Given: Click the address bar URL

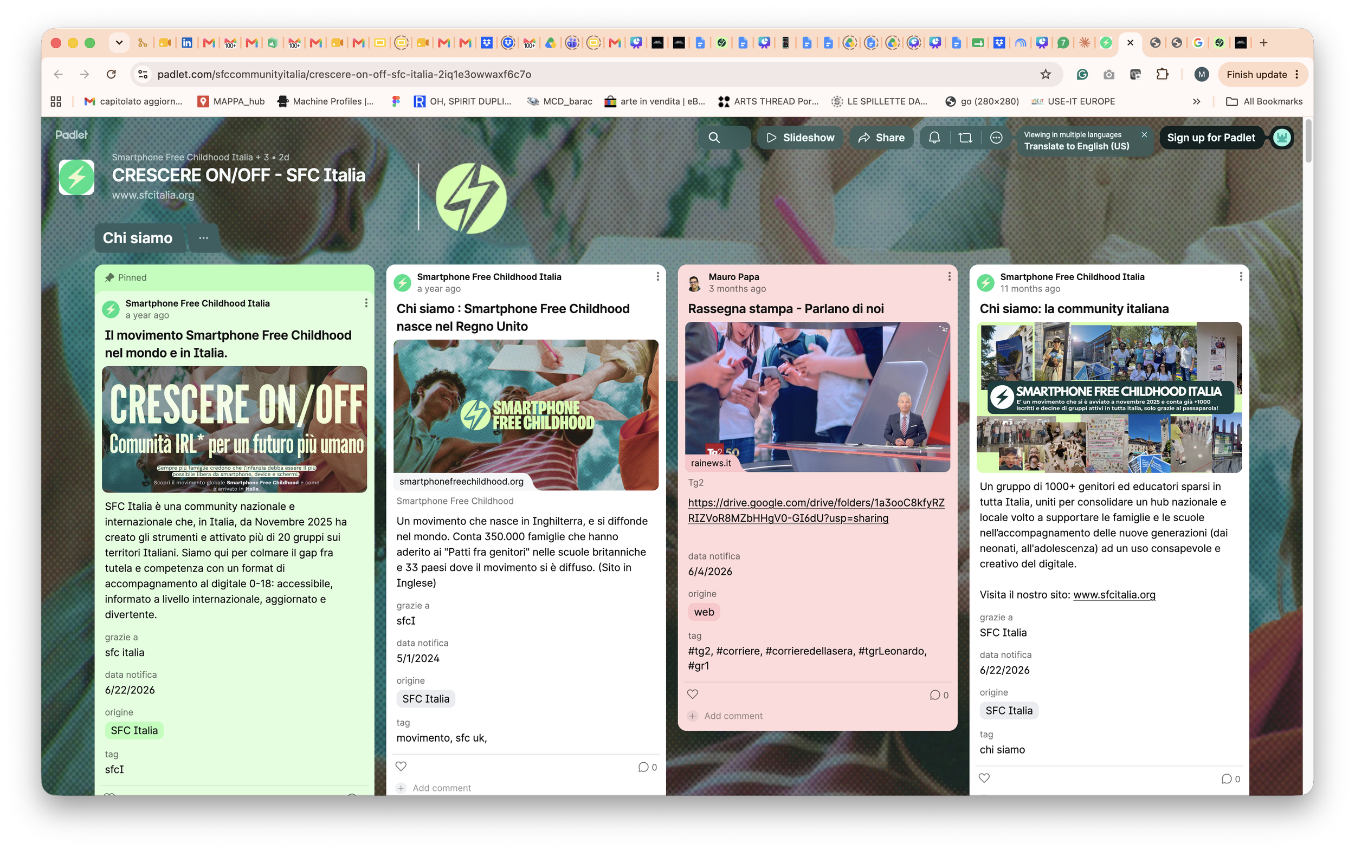Looking at the screenshot, I should (344, 74).
